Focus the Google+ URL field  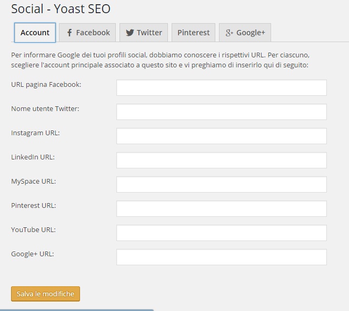tap(222, 257)
